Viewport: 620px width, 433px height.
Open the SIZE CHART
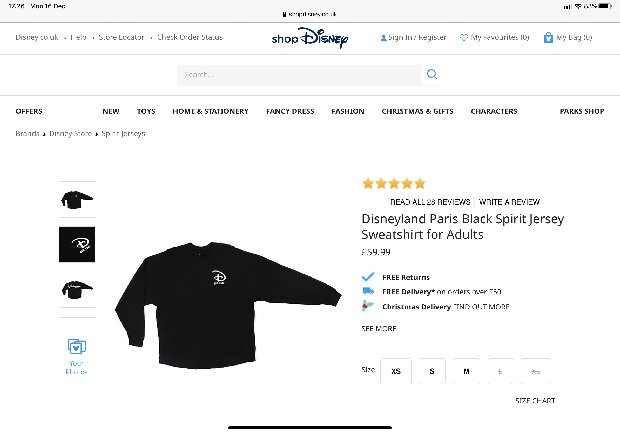535,401
